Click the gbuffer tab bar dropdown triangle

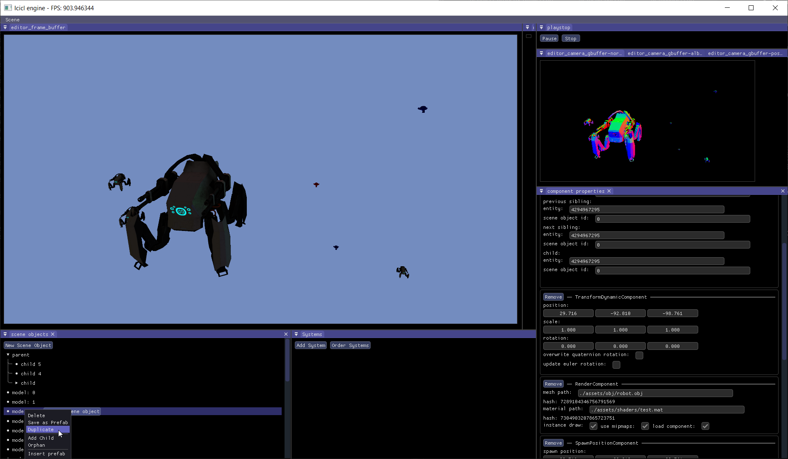coord(541,53)
